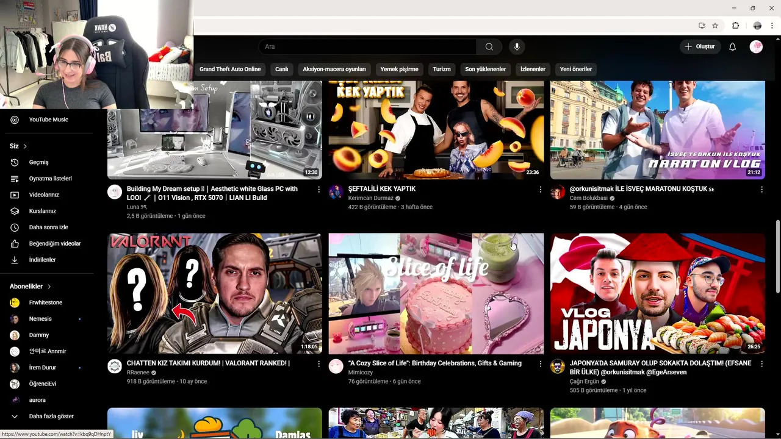Open Chrome three-dot menu
Viewport: 781px width, 439px height.
click(x=772, y=26)
